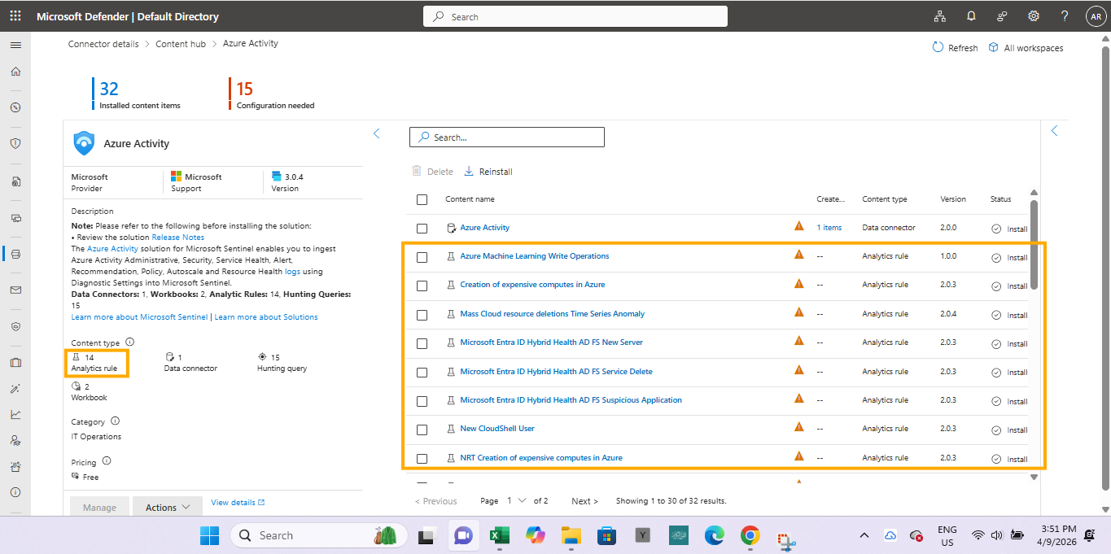Toggle the left navigation hamburger menu
The image size is (1111, 554).
[x=15, y=45]
